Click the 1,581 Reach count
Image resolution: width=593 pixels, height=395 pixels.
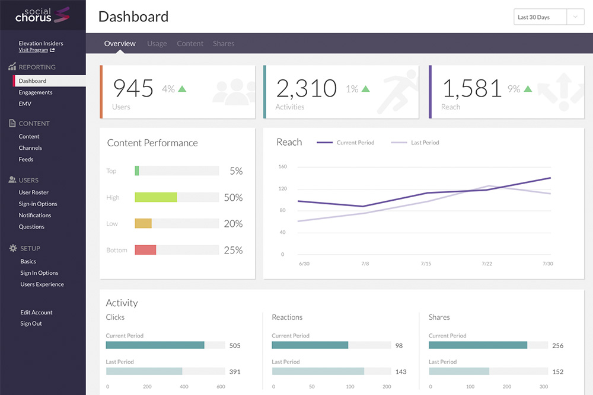[471, 88]
